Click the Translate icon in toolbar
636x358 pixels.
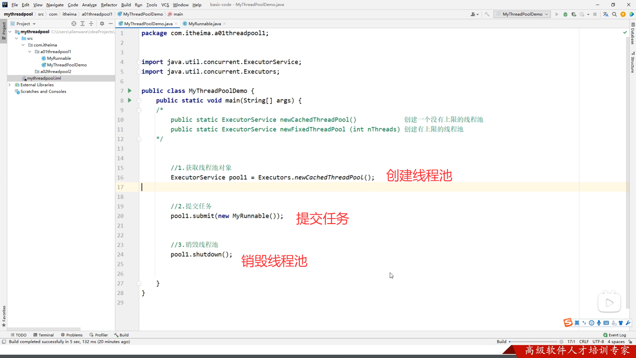tap(606, 14)
